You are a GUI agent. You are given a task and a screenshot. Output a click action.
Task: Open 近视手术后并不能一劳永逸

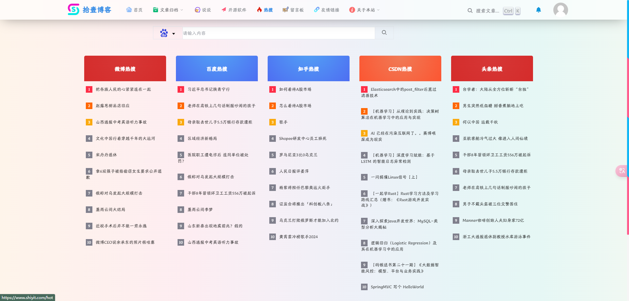point(121,226)
